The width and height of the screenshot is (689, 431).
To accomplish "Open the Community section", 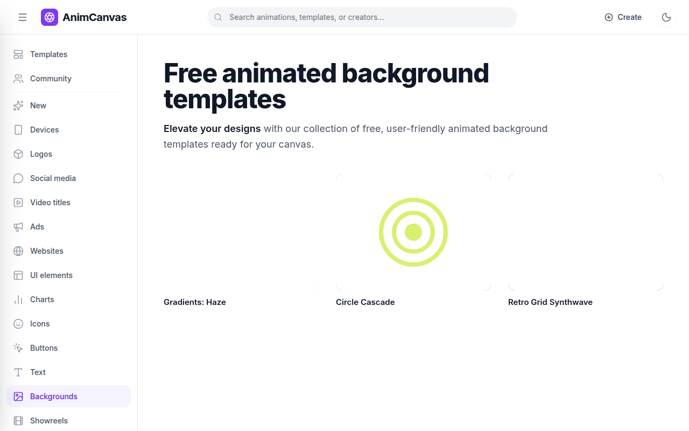I will [68, 79].
